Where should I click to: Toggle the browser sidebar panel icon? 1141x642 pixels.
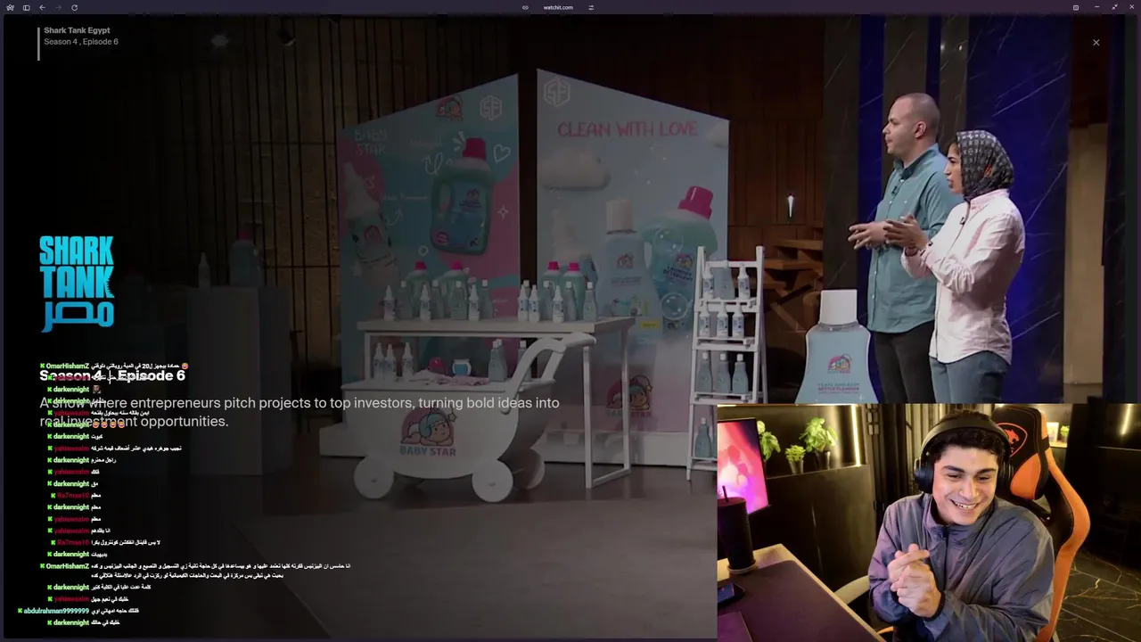click(x=26, y=7)
